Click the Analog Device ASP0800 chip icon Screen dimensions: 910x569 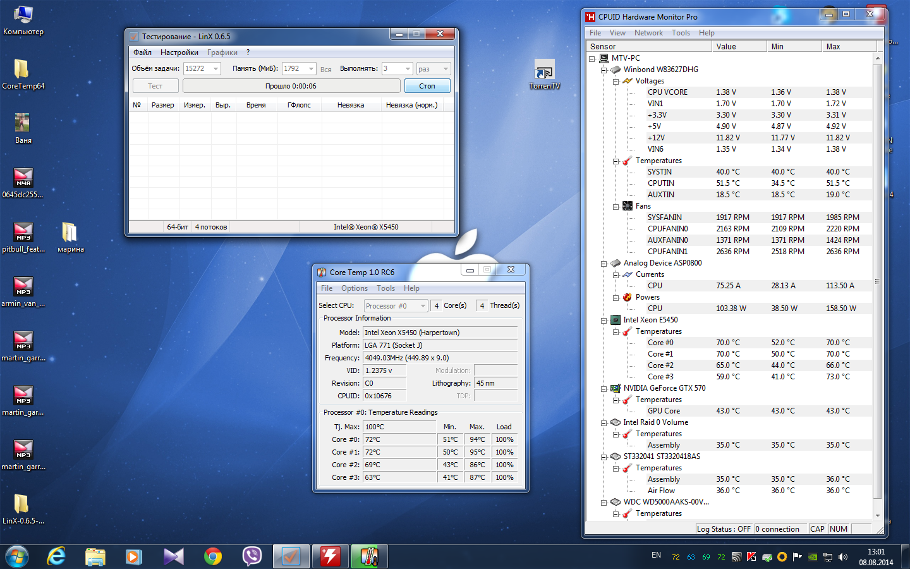[x=616, y=263]
